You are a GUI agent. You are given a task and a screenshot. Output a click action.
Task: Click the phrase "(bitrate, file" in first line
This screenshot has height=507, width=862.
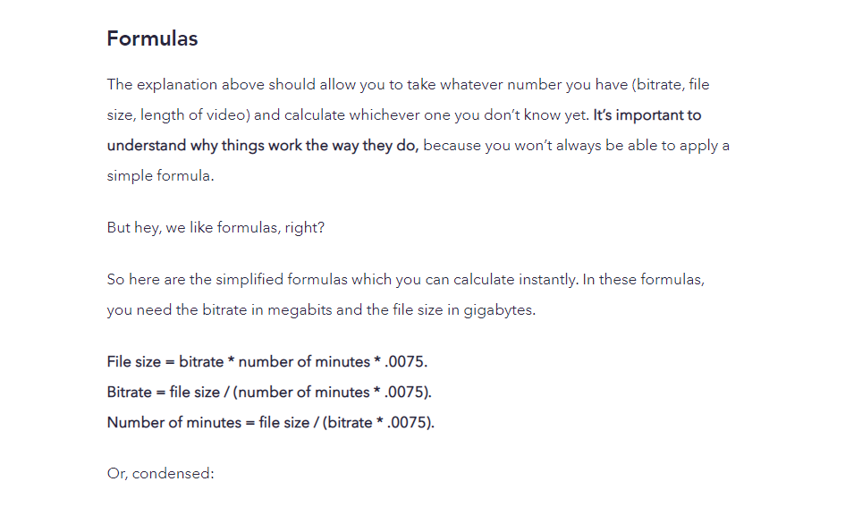(671, 85)
